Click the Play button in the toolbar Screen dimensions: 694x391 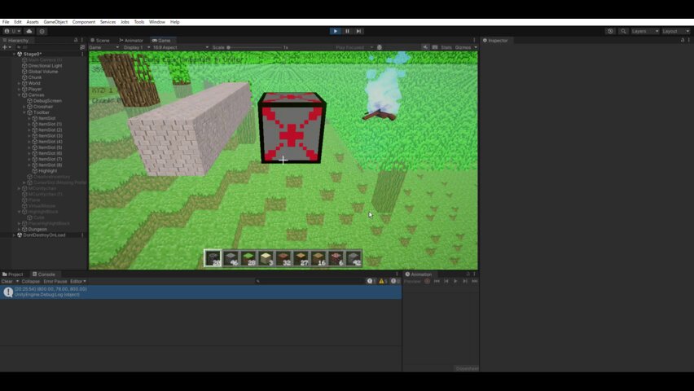335,31
